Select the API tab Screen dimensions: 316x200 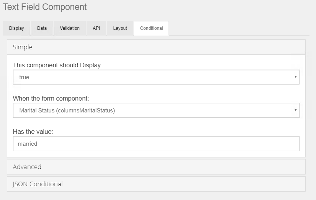[96, 28]
